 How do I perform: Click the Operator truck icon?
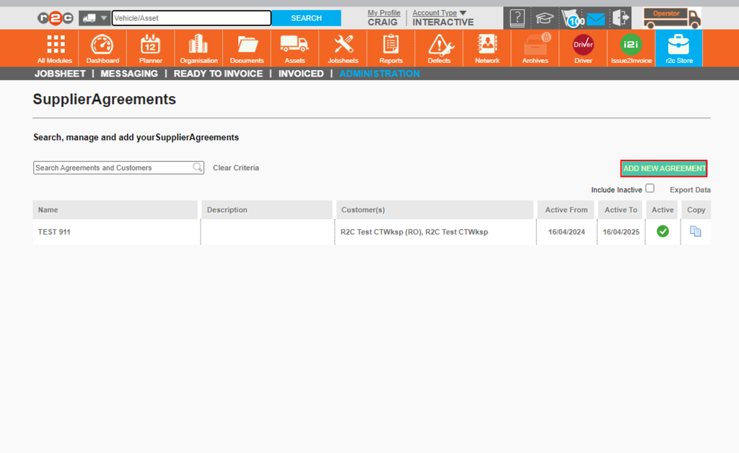[672, 18]
